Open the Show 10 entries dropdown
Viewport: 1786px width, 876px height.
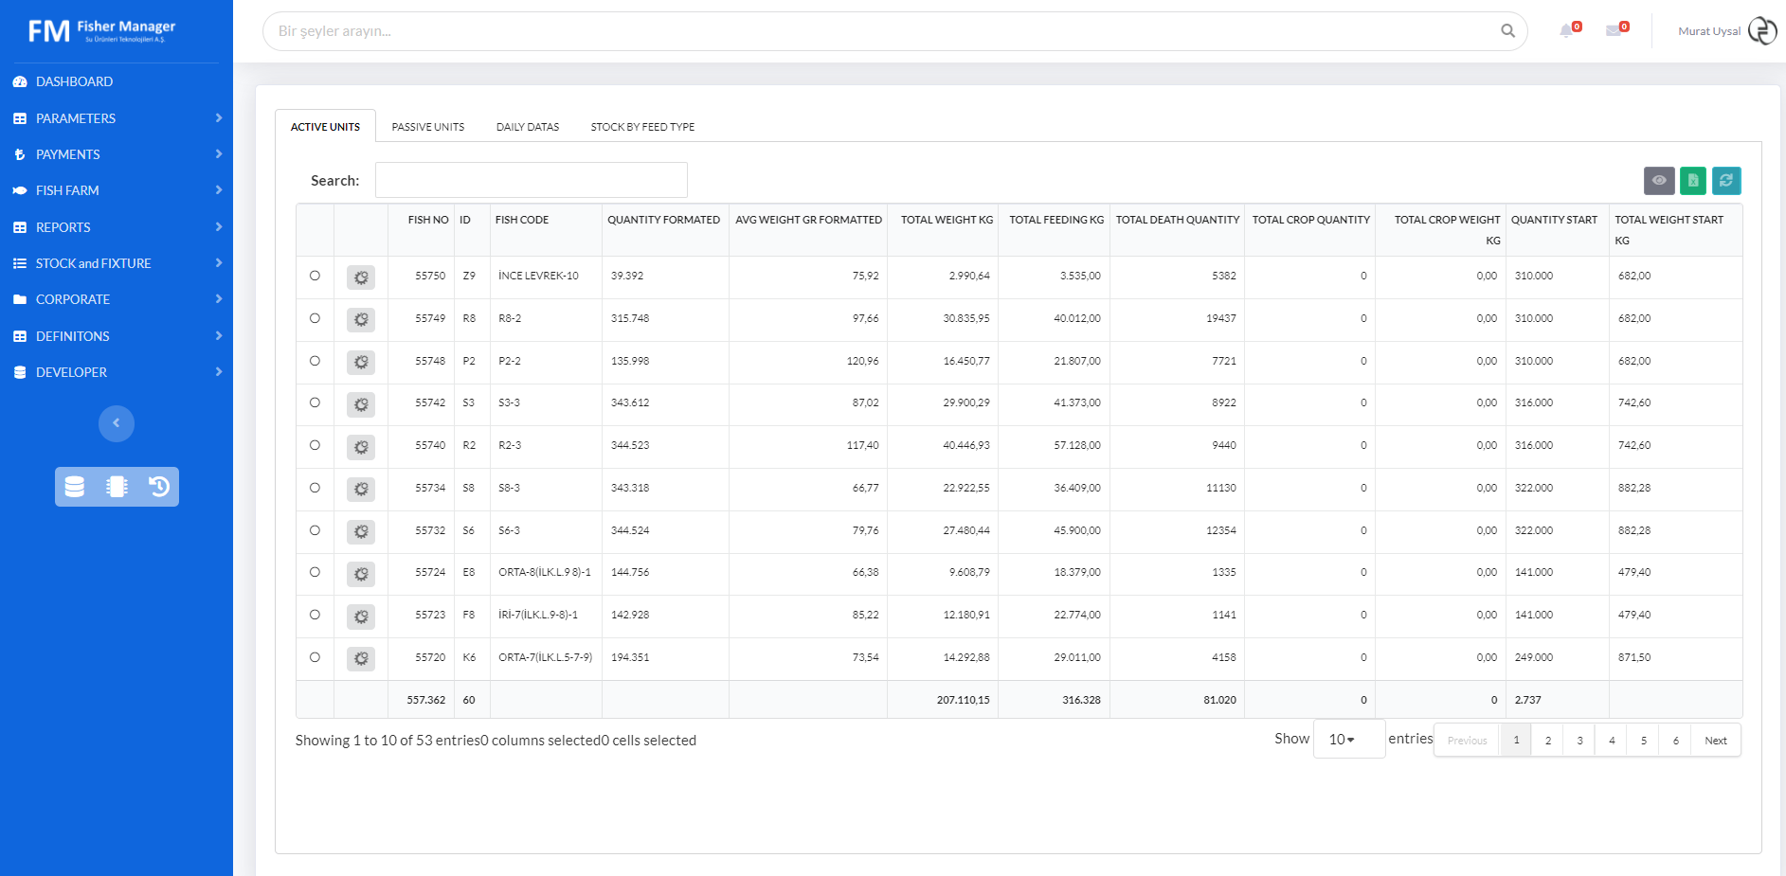click(1349, 739)
